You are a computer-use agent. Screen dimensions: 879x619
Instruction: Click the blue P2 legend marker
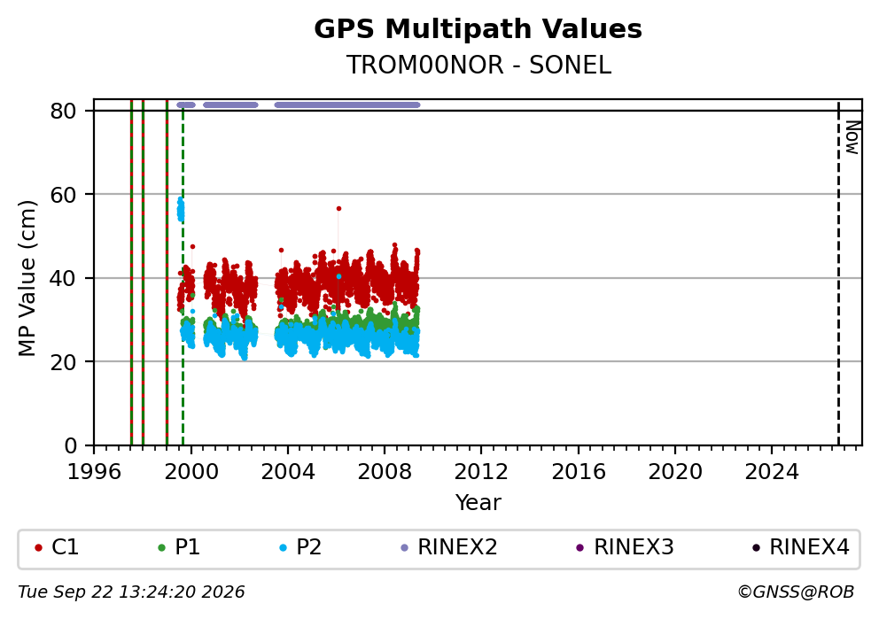click(x=283, y=548)
